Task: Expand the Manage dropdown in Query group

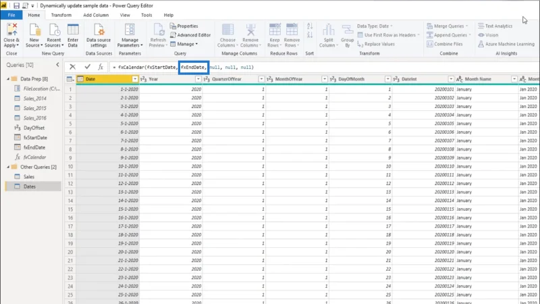Action: (x=184, y=44)
